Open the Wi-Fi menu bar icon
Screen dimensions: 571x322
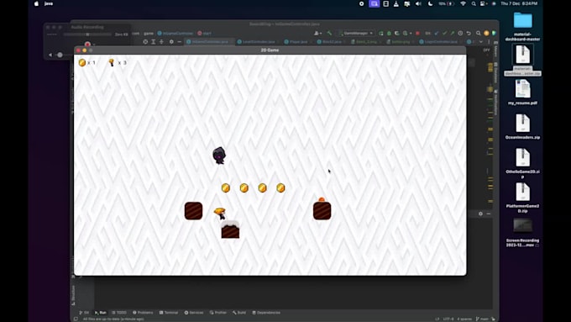click(x=463, y=3)
